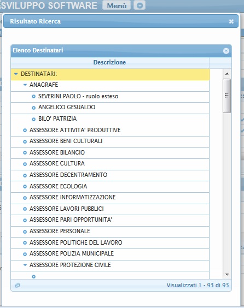The height and width of the screenshot is (308, 244).
Task: Click the bullet icon before ASSESSORE POLIZIA MUNICIPALE
Action: coord(25,254)
